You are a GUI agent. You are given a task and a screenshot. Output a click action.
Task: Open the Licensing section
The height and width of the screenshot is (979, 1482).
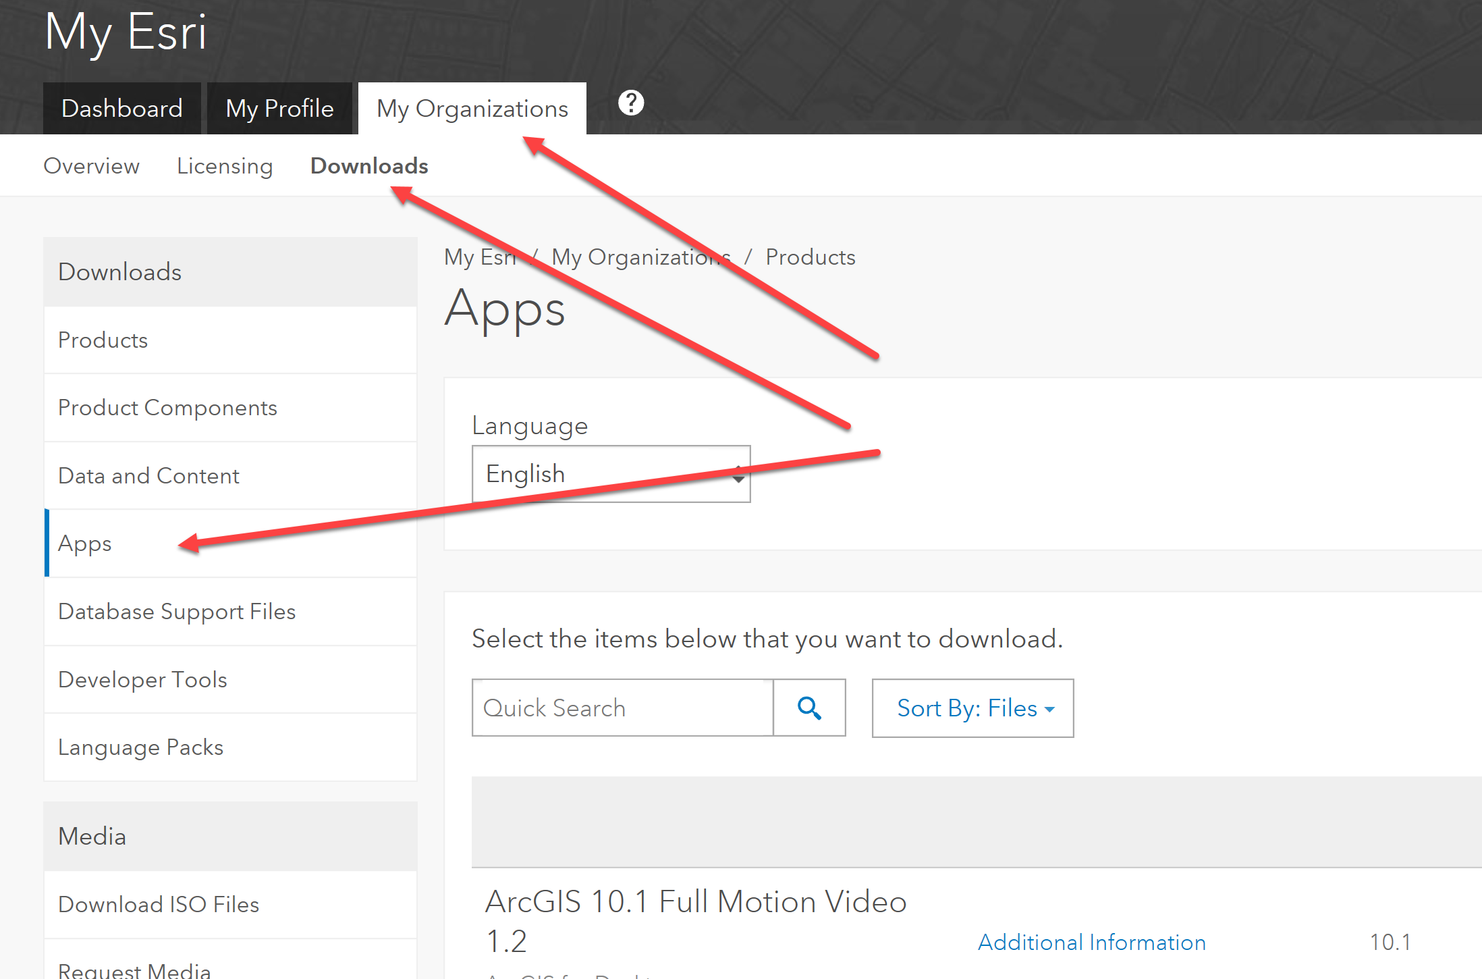[225, 166]
